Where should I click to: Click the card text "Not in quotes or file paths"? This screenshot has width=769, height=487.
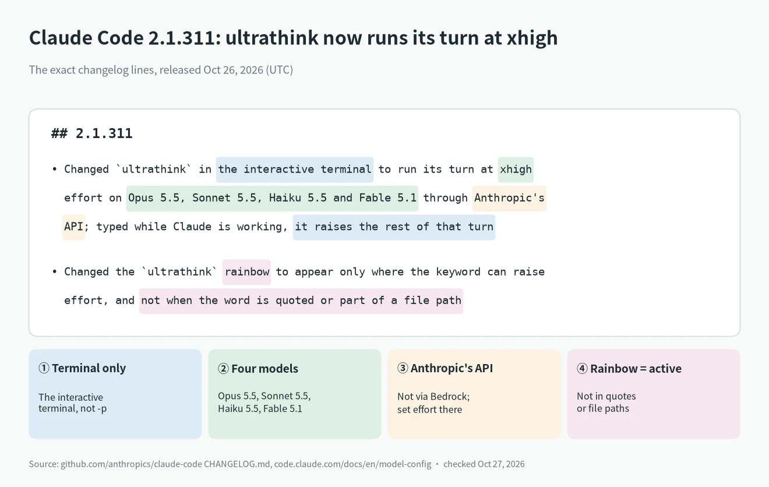(606, 403)
